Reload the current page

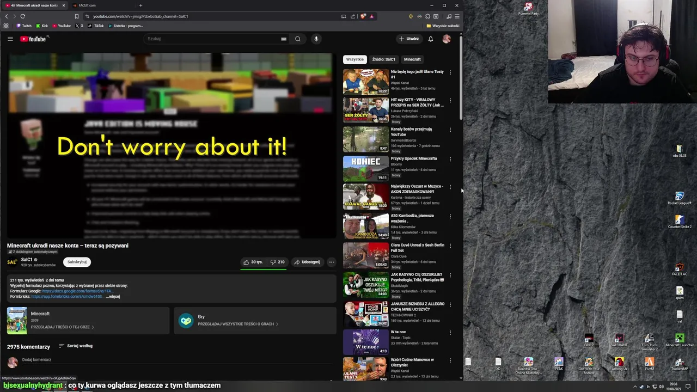(22, 16)
